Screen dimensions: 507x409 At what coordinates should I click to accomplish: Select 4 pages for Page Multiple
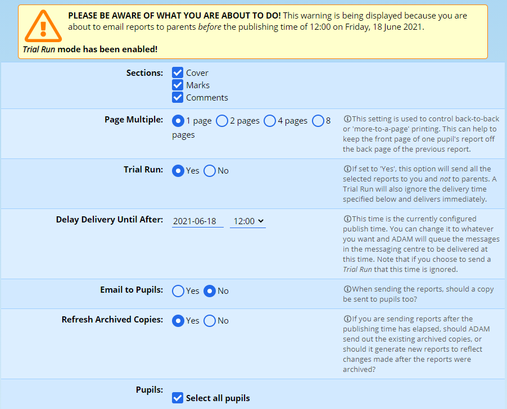[x=270, y=121]
